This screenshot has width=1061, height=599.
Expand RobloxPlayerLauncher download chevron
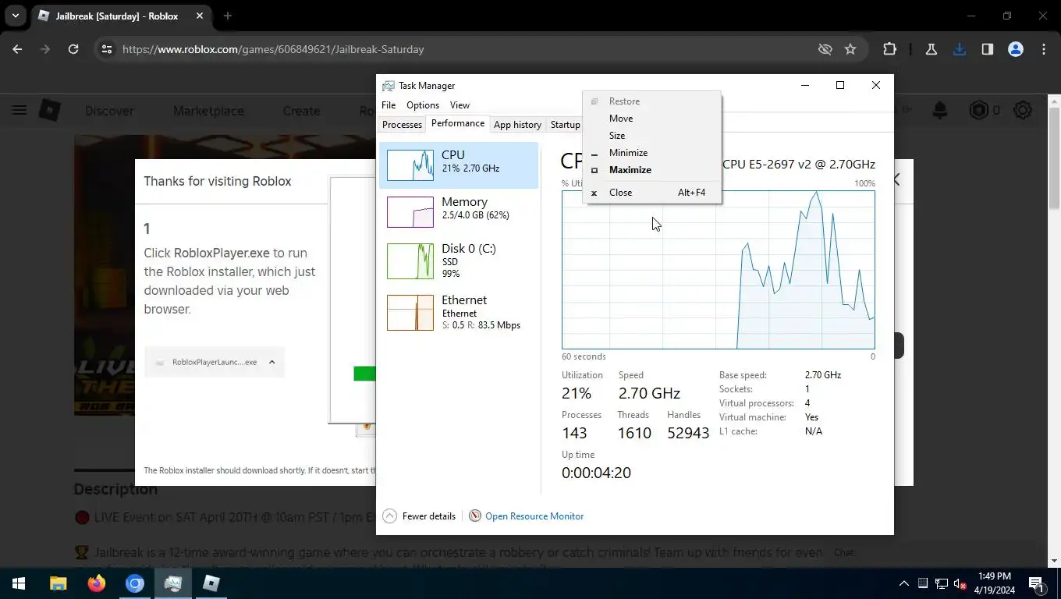pos(271,362)
